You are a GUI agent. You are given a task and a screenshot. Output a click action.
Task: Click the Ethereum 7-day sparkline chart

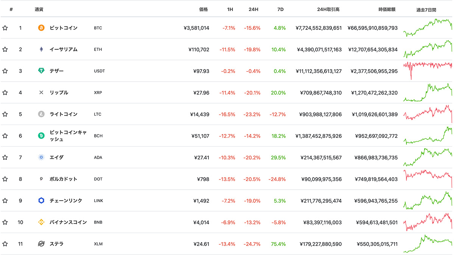click(428, 49)
